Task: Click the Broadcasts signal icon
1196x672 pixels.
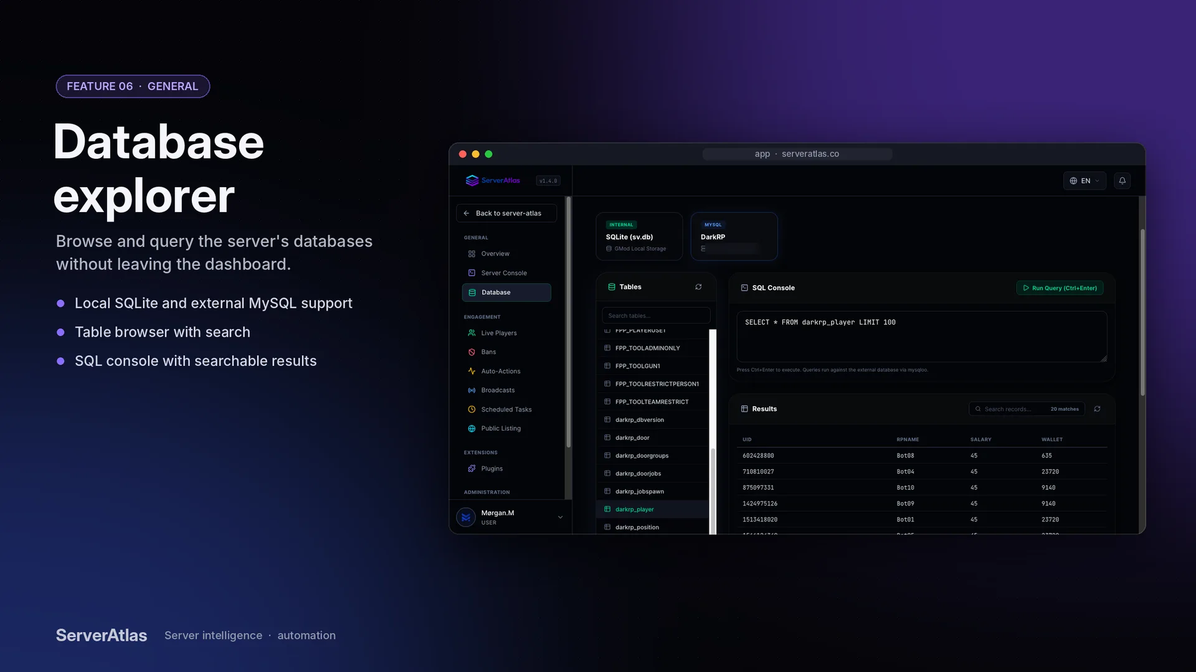Action: (472, 390)
